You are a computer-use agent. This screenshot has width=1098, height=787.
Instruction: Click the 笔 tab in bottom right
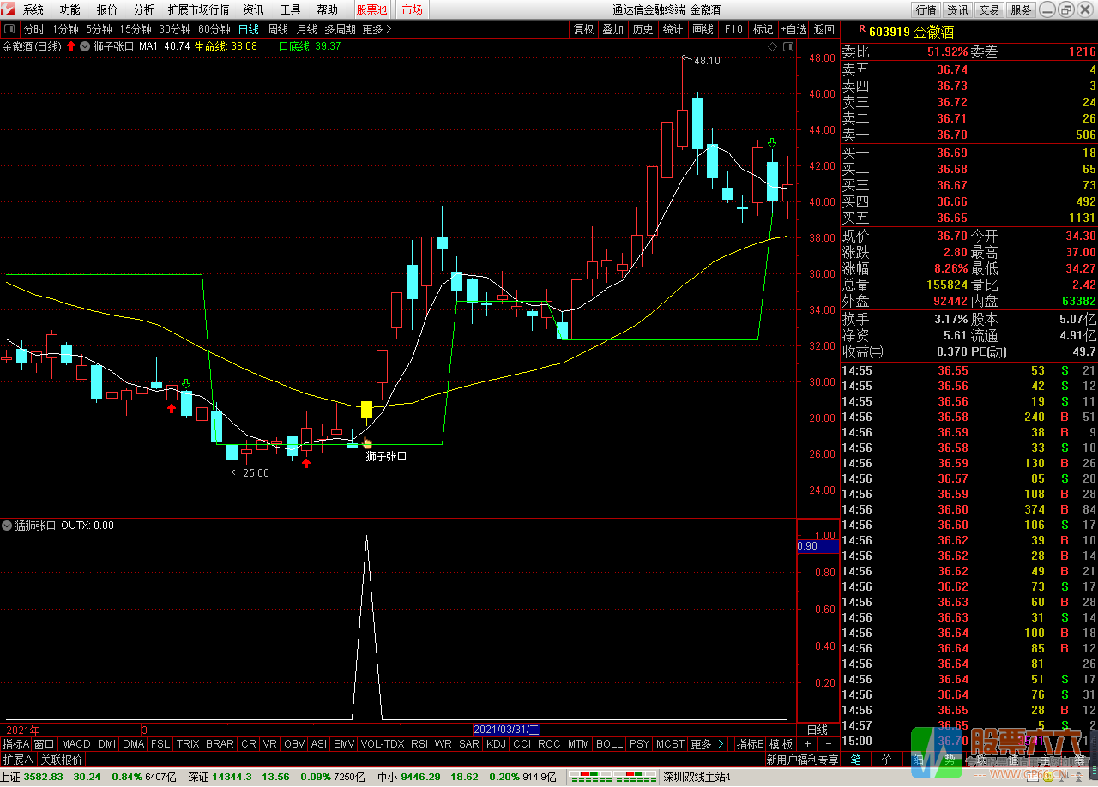(856, 760)
